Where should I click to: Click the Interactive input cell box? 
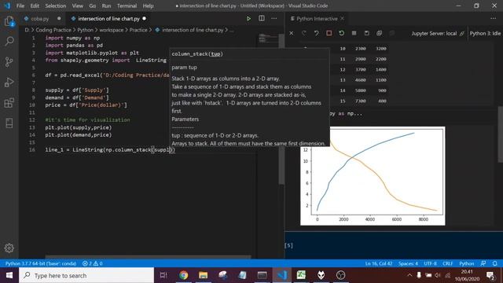pos(394,245)
